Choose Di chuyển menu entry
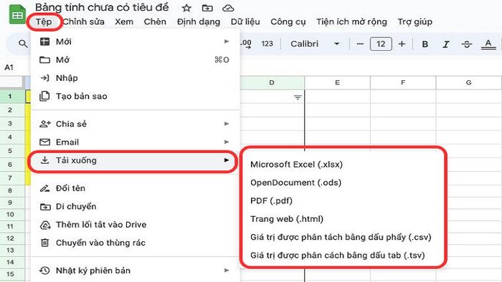502x282 pixels. [x=135, y=206]
